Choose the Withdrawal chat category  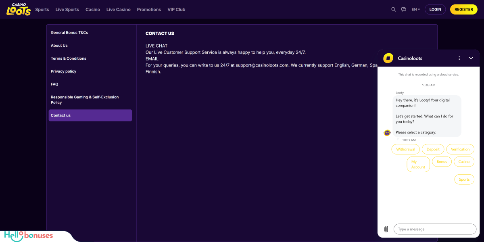406,149
